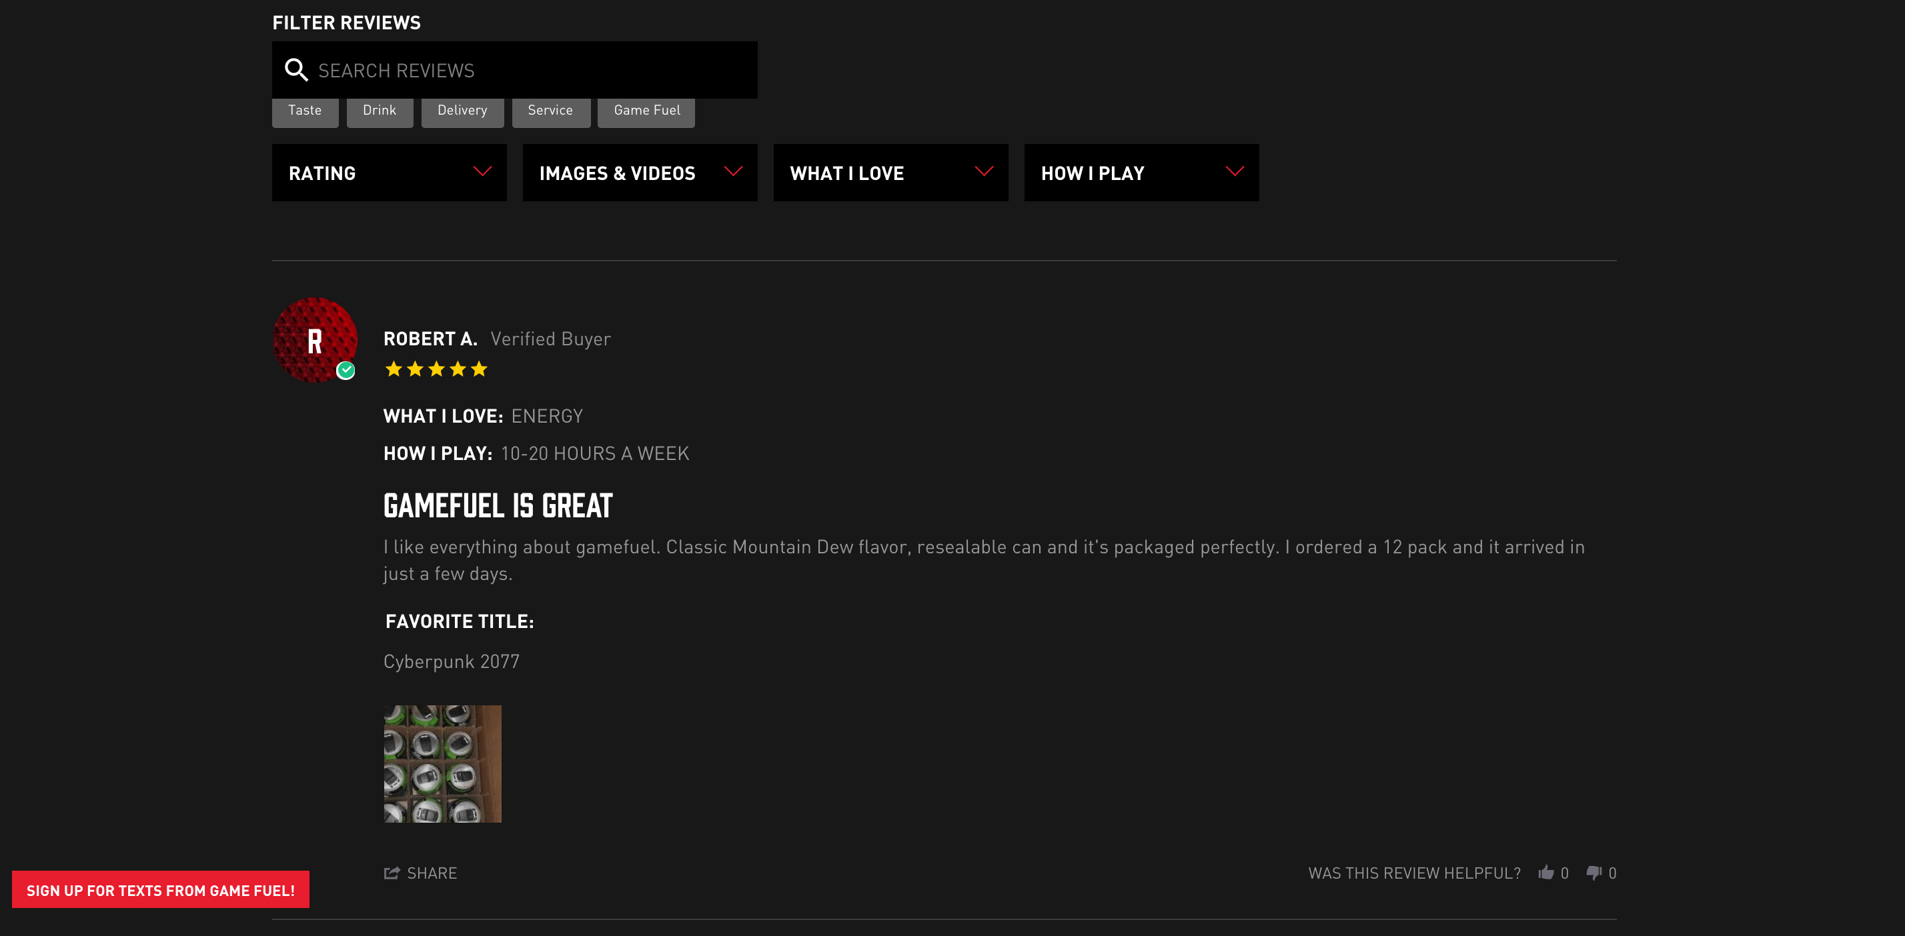Click the Search Reviews input field

point(532,70)
